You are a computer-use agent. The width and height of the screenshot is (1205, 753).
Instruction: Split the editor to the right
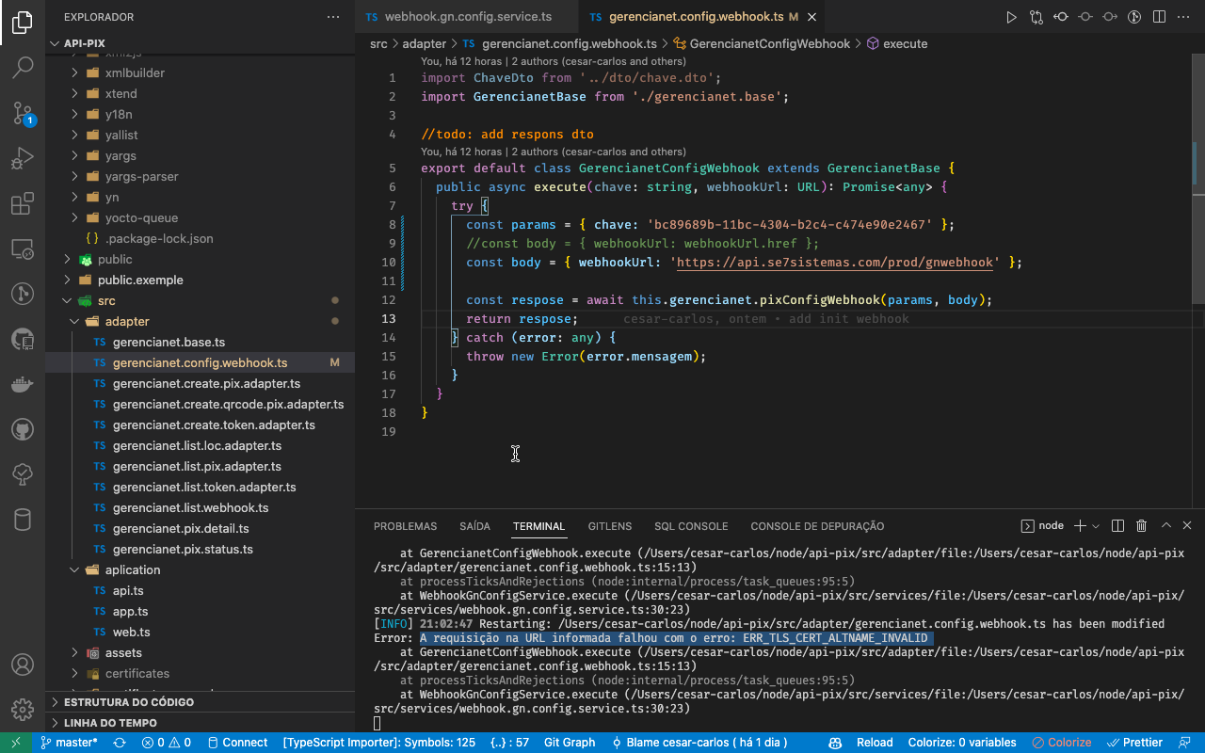pyautogui.click(x=1160, y=17)
